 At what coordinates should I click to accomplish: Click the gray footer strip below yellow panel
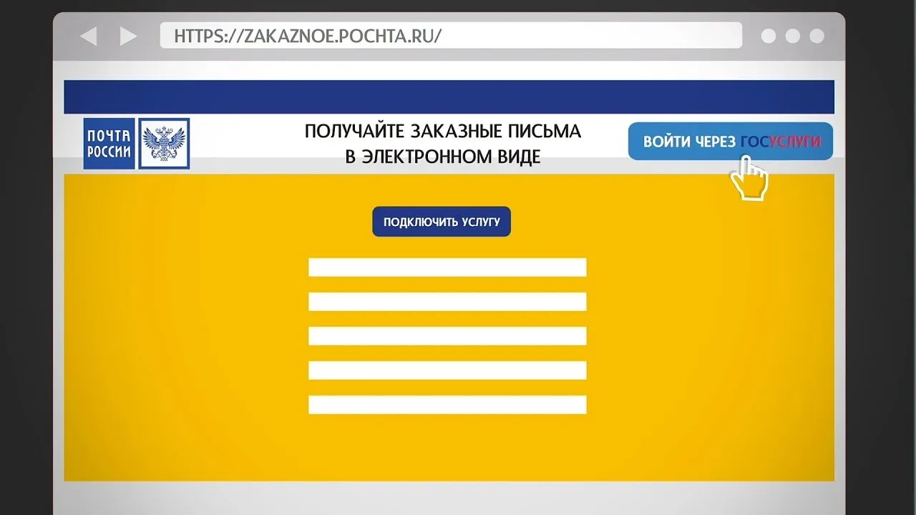click(449, 499)
